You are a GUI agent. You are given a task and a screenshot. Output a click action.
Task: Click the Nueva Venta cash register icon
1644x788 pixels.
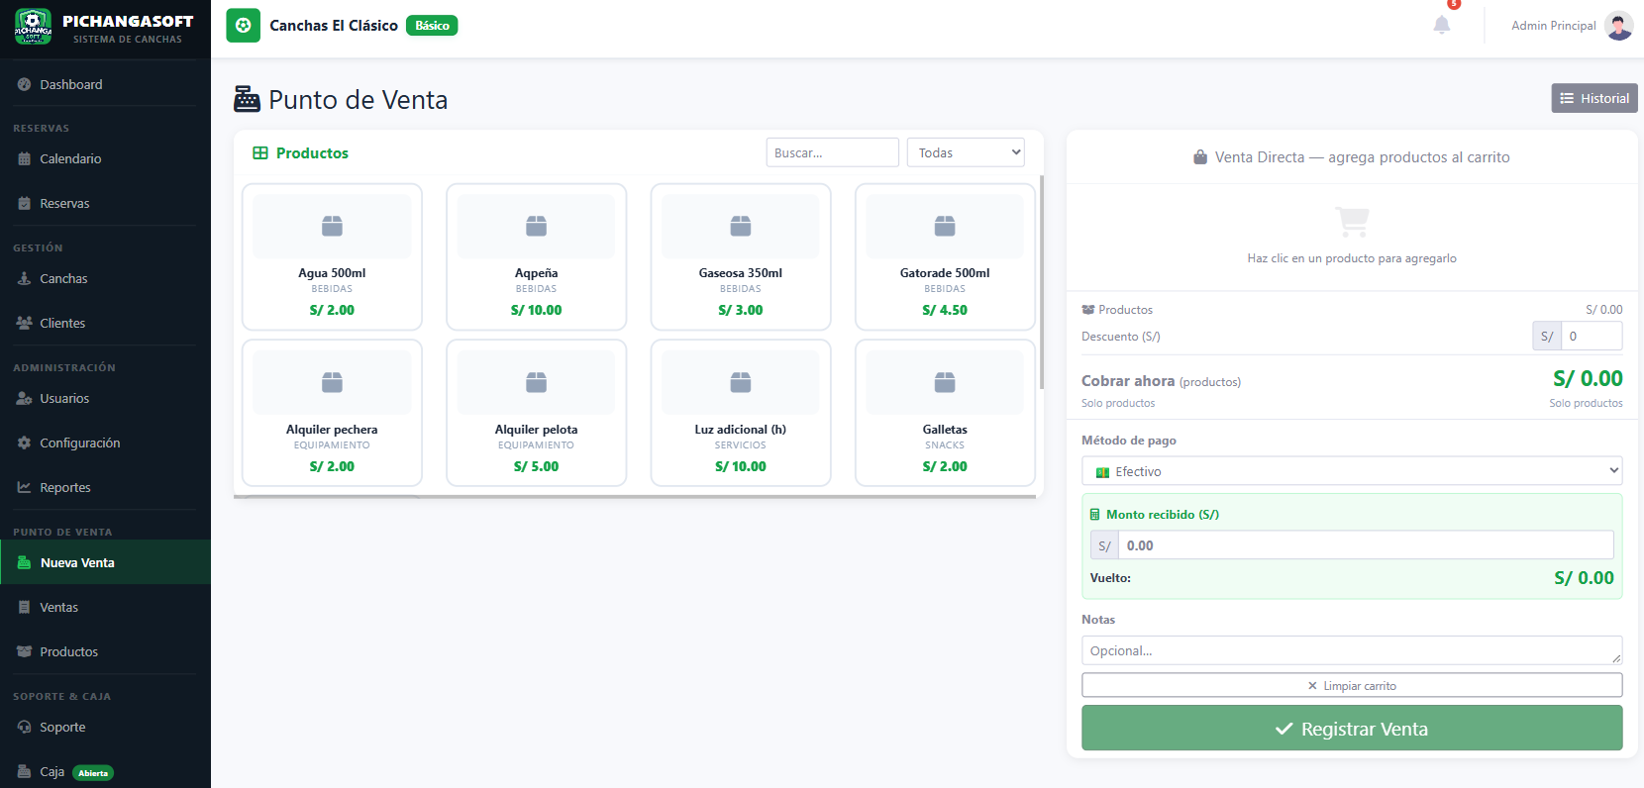point(24,562)
